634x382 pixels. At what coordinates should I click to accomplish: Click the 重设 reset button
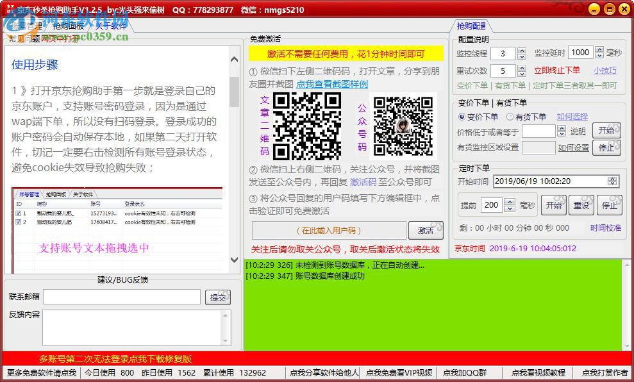[x=581, y=205]
